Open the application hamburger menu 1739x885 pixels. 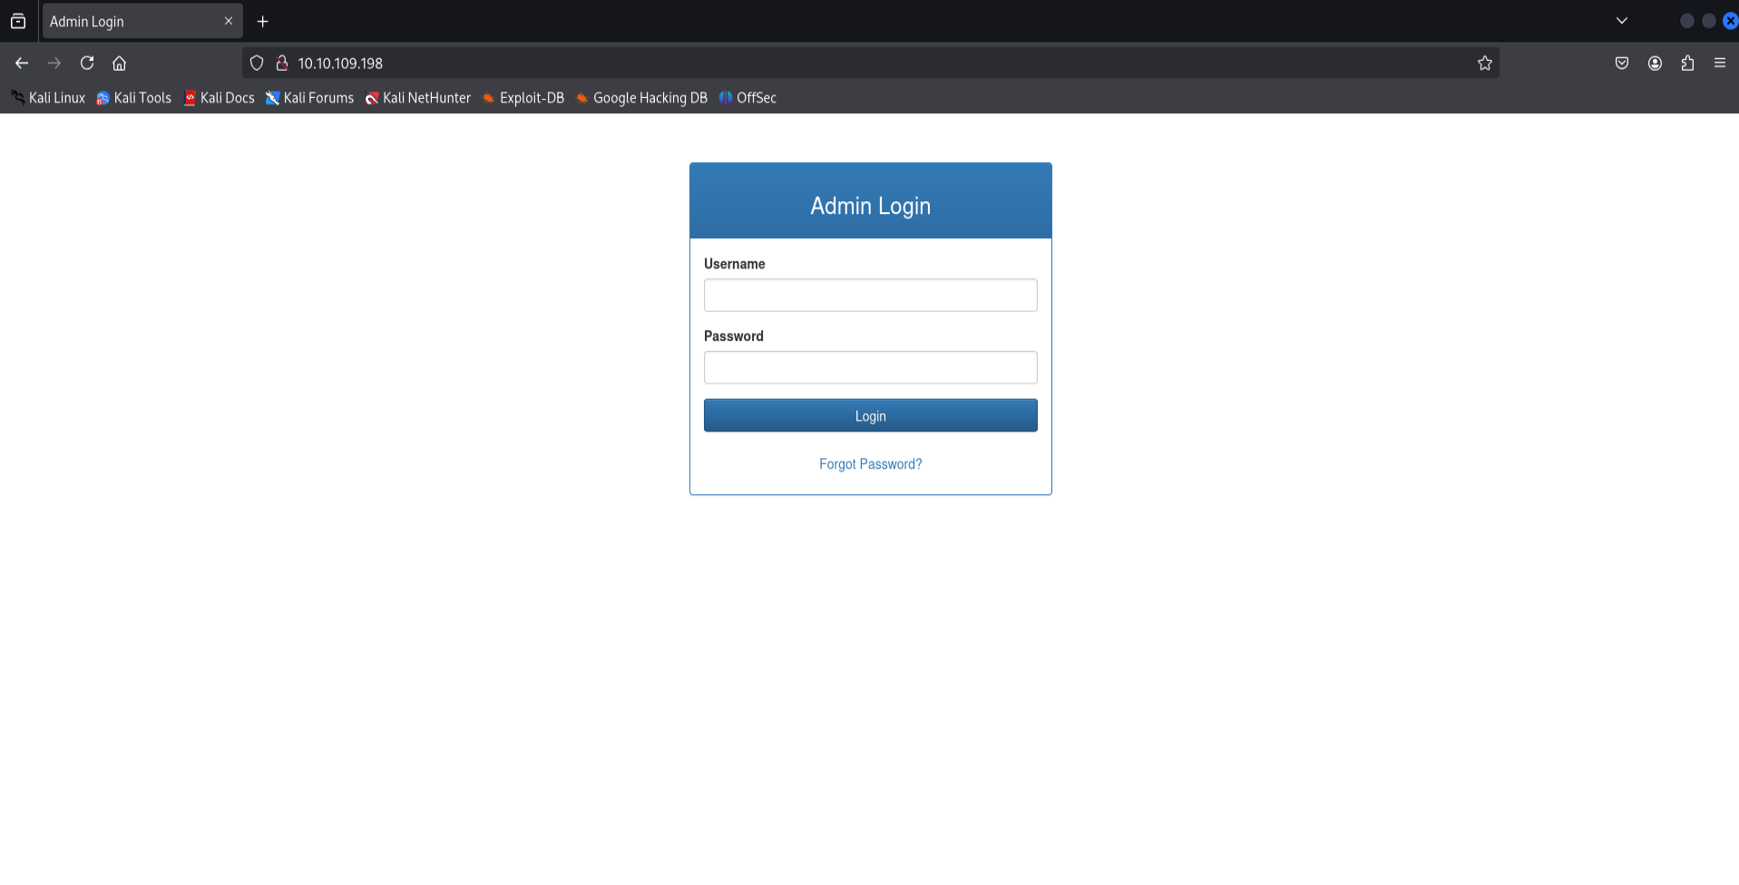(1720, 63)
